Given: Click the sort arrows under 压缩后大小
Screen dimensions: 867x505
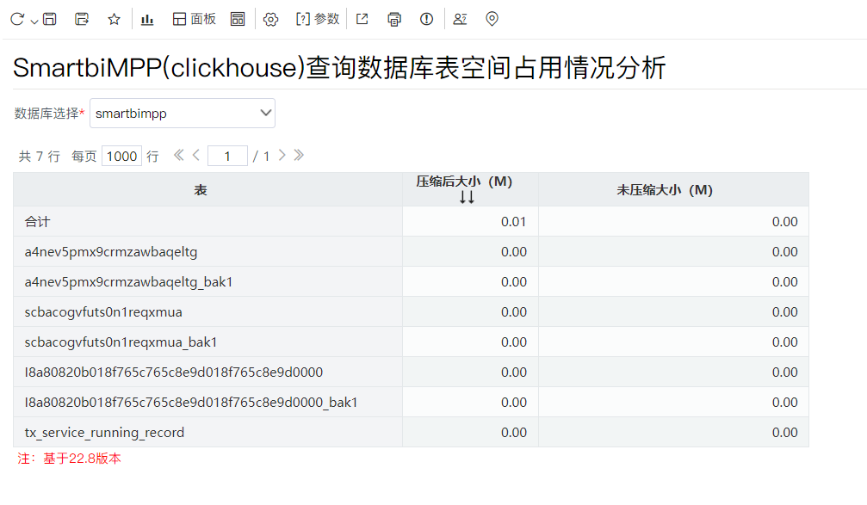Looking at the screenshot, I should 467,197.
